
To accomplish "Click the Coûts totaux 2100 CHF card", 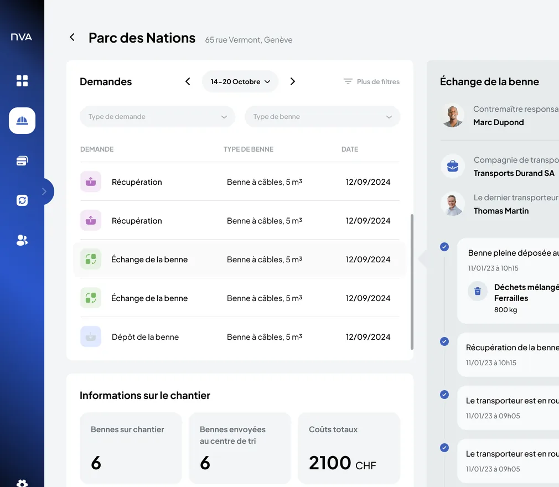I will coord(349,448).
